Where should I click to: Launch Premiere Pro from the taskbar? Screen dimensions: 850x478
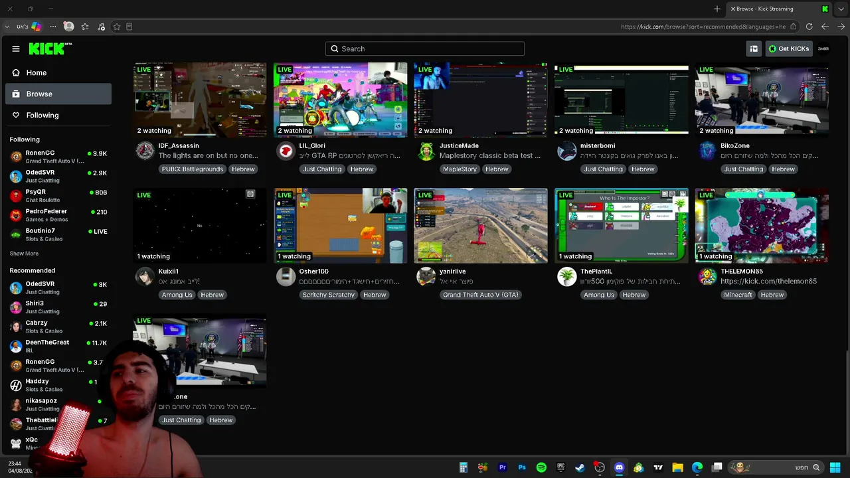tap(503, 467)
